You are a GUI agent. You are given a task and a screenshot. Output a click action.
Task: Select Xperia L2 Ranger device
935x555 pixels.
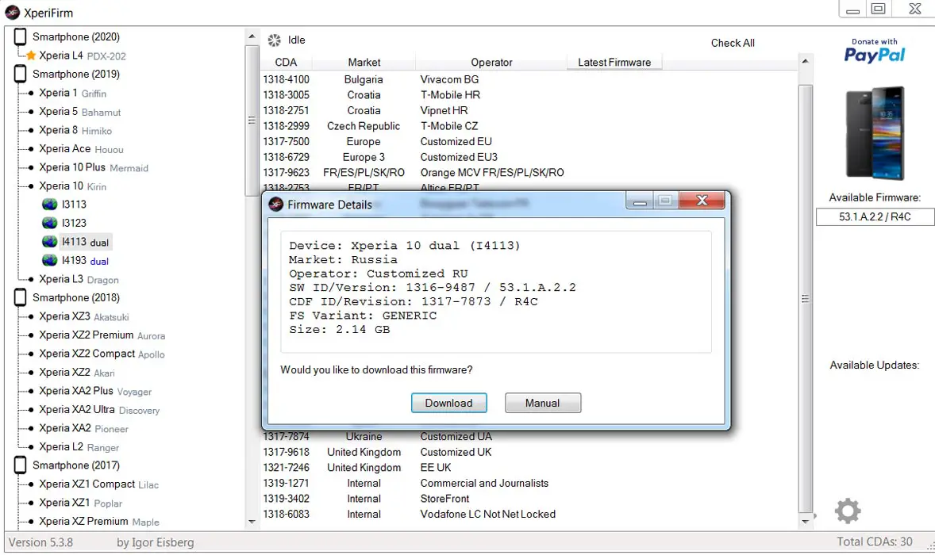coord(79,446)
